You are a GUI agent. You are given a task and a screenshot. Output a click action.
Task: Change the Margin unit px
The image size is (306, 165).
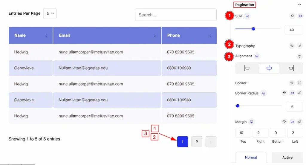(292, 121)
